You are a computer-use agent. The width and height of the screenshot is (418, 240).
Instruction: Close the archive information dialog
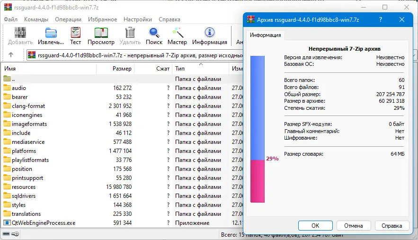(x=402, y=19)
